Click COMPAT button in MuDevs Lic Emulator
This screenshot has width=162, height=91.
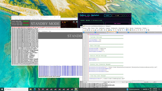tap(108, 15)
